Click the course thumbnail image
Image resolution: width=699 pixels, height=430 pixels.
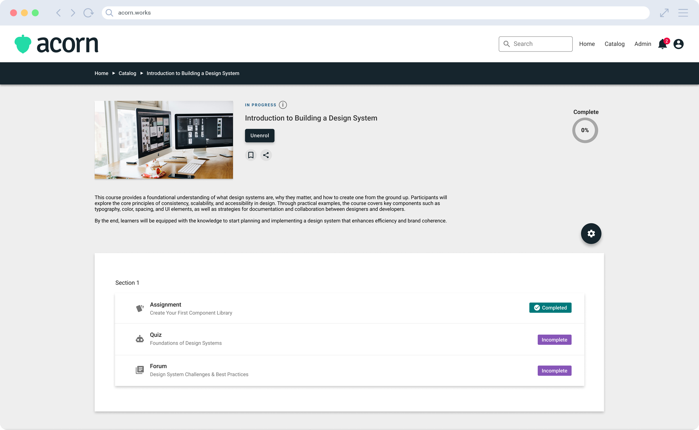click(x=164, y=140)
